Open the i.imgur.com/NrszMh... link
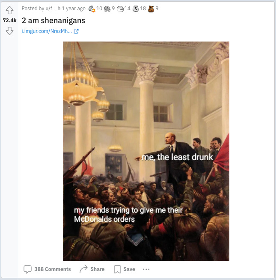 point(47,31)
